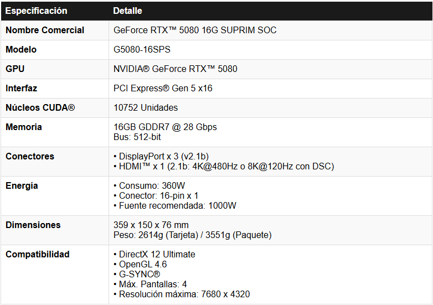Click the Conectores row label
Image resolution: width=433 pixels, height=305 pixels.
pos(30,156)
